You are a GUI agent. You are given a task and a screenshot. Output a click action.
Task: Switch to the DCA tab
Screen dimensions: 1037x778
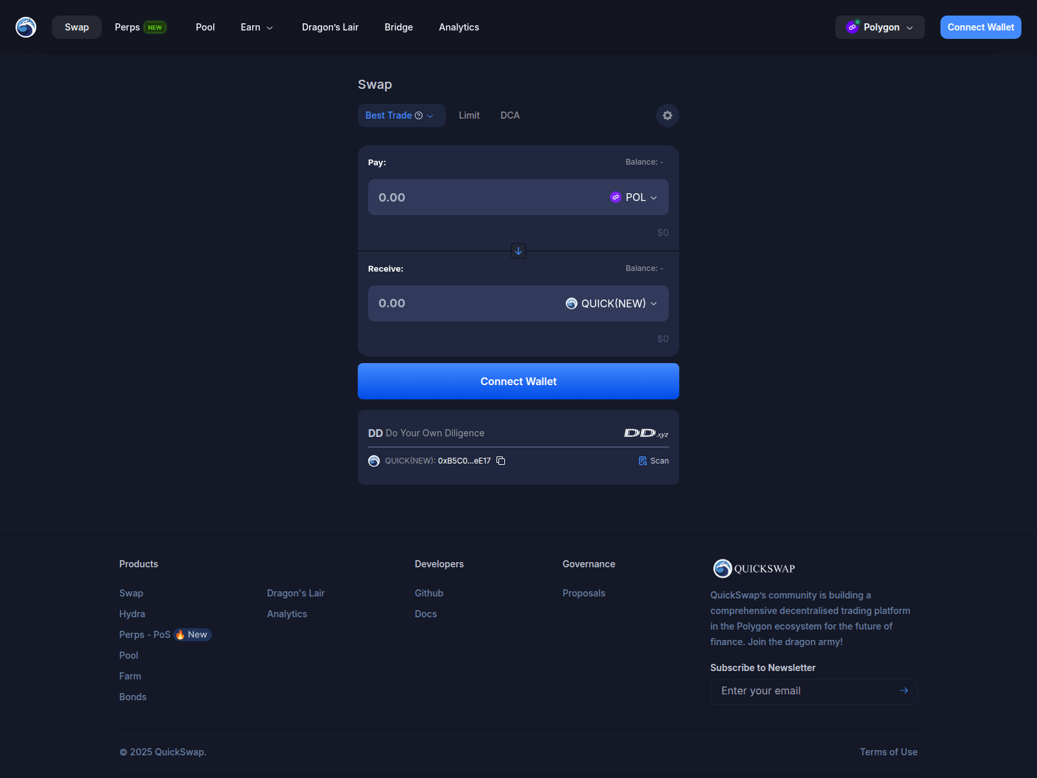coord(510,115)
